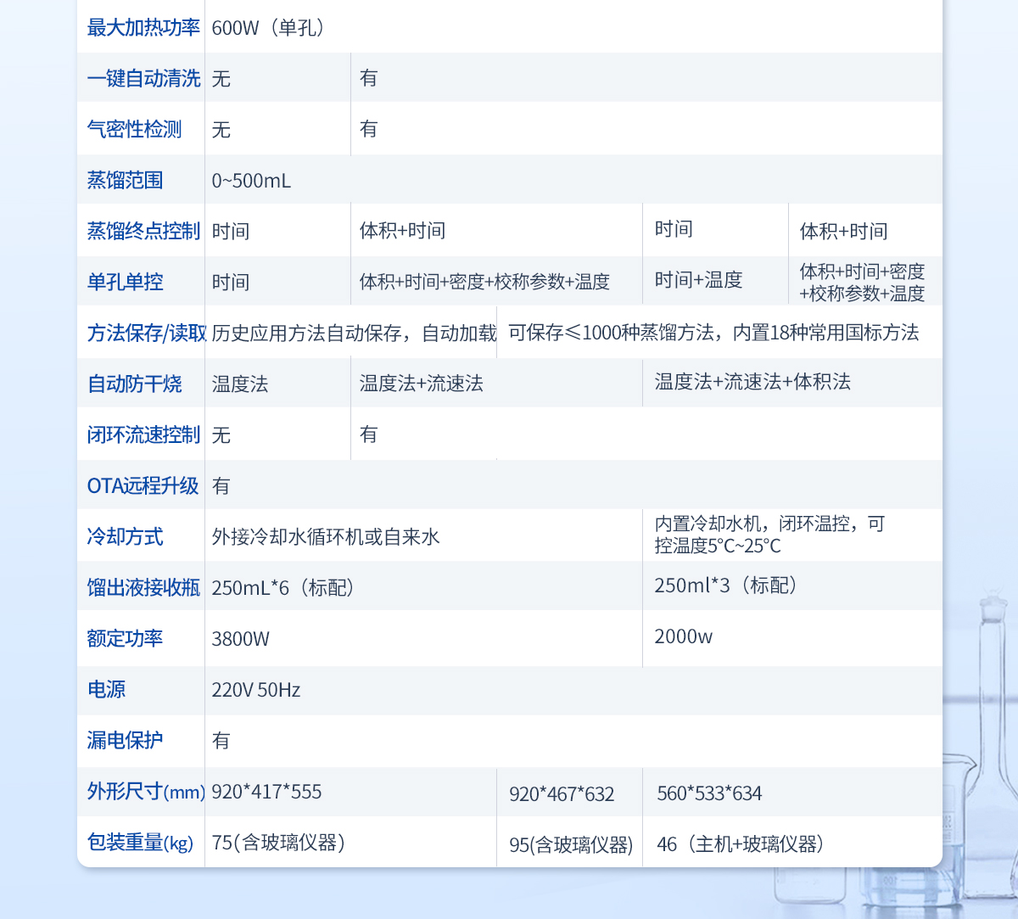Select the 外接冷却水循环机或自来水 cell
Viewport: 1018px width, 919px height.
pyautogui.click(x=326, y=537)
